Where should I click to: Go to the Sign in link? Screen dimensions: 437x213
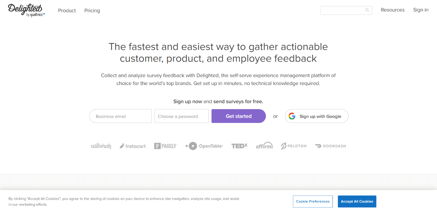pyautogui.click(x=421, y=10)
